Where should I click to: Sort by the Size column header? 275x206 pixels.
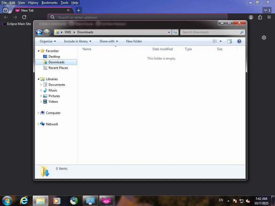(220, 49)
